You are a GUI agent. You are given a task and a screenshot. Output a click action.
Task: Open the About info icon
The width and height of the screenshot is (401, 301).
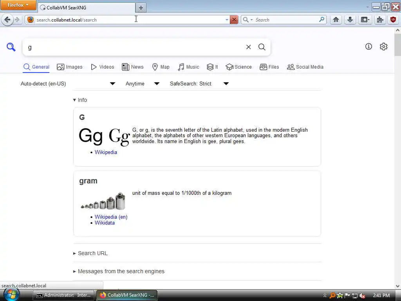(368, 46)
